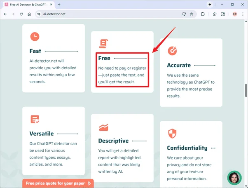
Task: Click the install app icon in address bar
Action: coord(184,14)
